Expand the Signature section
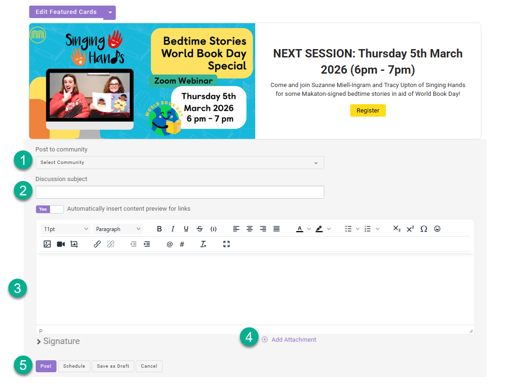510x388 pixels. (58, 341)
